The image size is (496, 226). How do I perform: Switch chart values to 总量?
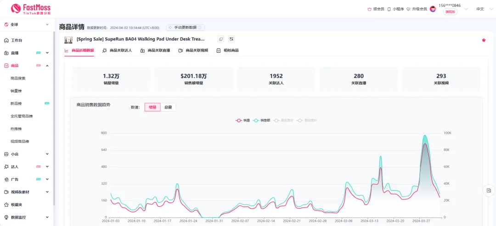pyautogui.click(x=168, y=107)
